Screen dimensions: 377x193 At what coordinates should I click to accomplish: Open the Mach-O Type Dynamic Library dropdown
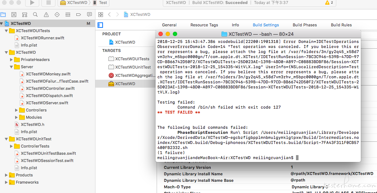(310, 187)
